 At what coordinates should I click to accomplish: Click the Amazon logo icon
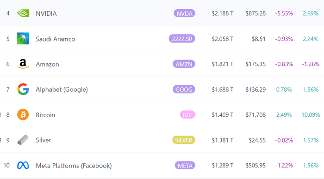23,64
